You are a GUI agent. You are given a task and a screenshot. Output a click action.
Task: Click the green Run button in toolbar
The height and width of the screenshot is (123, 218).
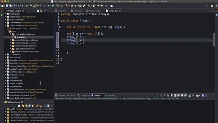coord(53,6)
